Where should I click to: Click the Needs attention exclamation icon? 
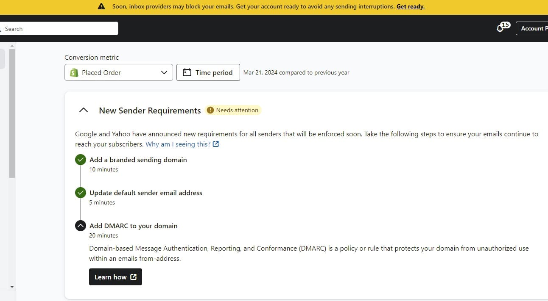pos(210,110)
